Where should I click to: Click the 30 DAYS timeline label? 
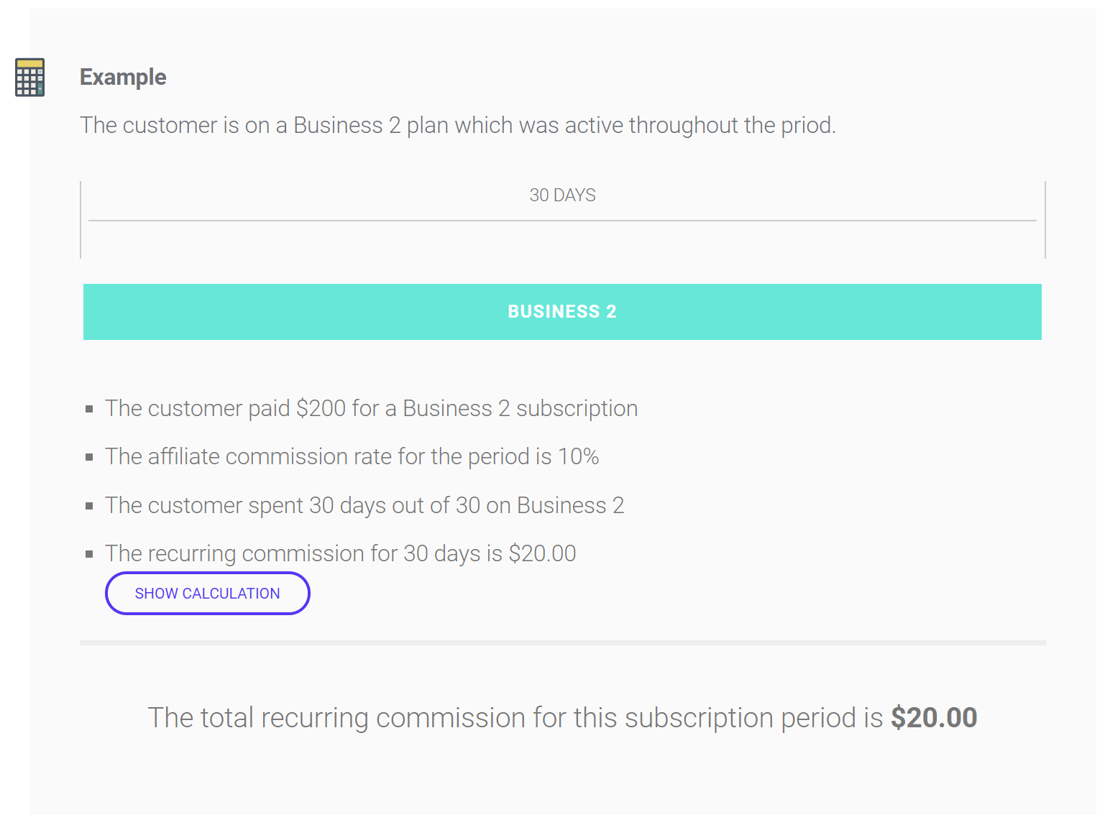pyautogui.click(x=562, y=195)
